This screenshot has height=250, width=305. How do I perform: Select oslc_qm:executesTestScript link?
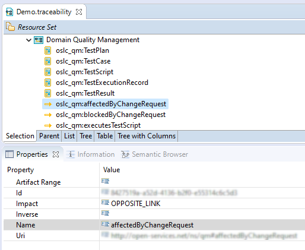[x=98, y=125]
